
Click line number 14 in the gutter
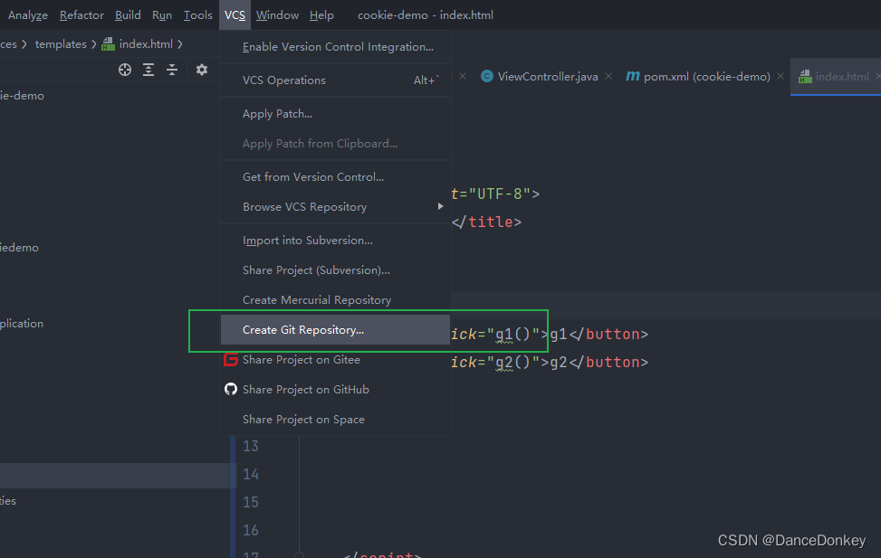[x=251, y=475]
